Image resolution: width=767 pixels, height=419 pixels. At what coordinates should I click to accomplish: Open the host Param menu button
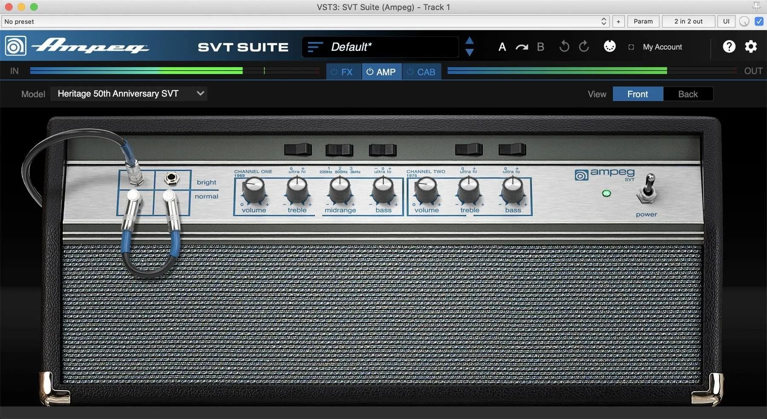pos(643,21)
